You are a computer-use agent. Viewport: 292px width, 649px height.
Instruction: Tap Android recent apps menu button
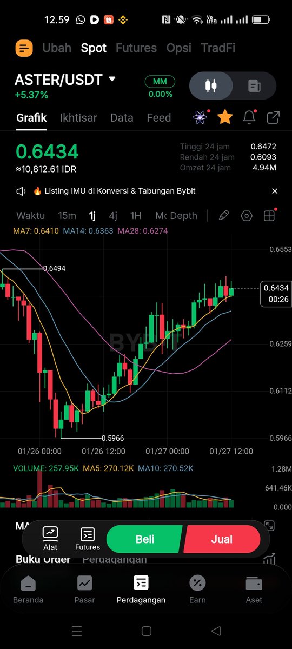[77, 631]
